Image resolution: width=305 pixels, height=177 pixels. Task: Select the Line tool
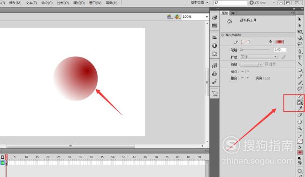tap(300, 64)
